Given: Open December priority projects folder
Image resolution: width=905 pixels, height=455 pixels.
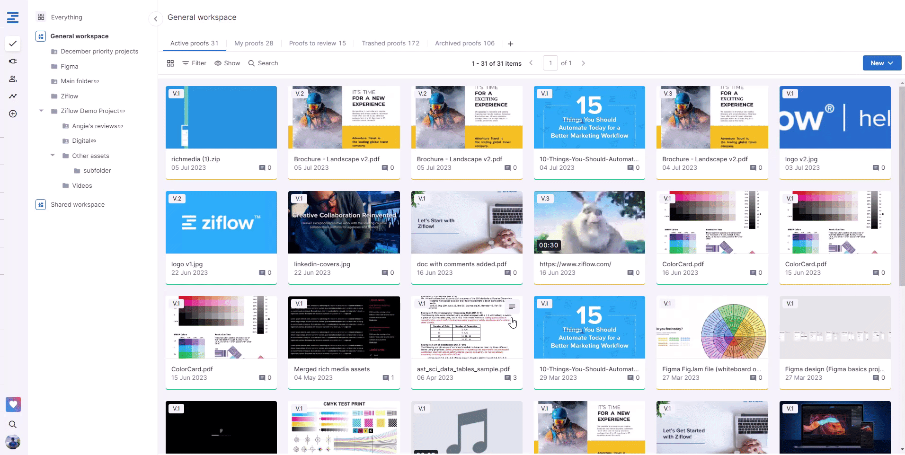Looking at the screenshot, I should (x=99, y=51).
